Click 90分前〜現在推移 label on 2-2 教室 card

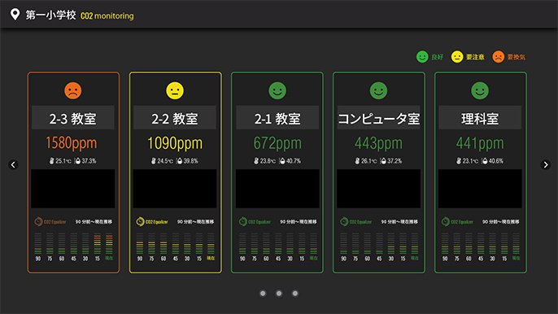[x=196, y=222]
